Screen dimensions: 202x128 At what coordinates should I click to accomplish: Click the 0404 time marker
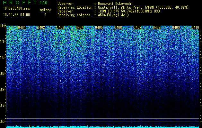pos(80,28)
